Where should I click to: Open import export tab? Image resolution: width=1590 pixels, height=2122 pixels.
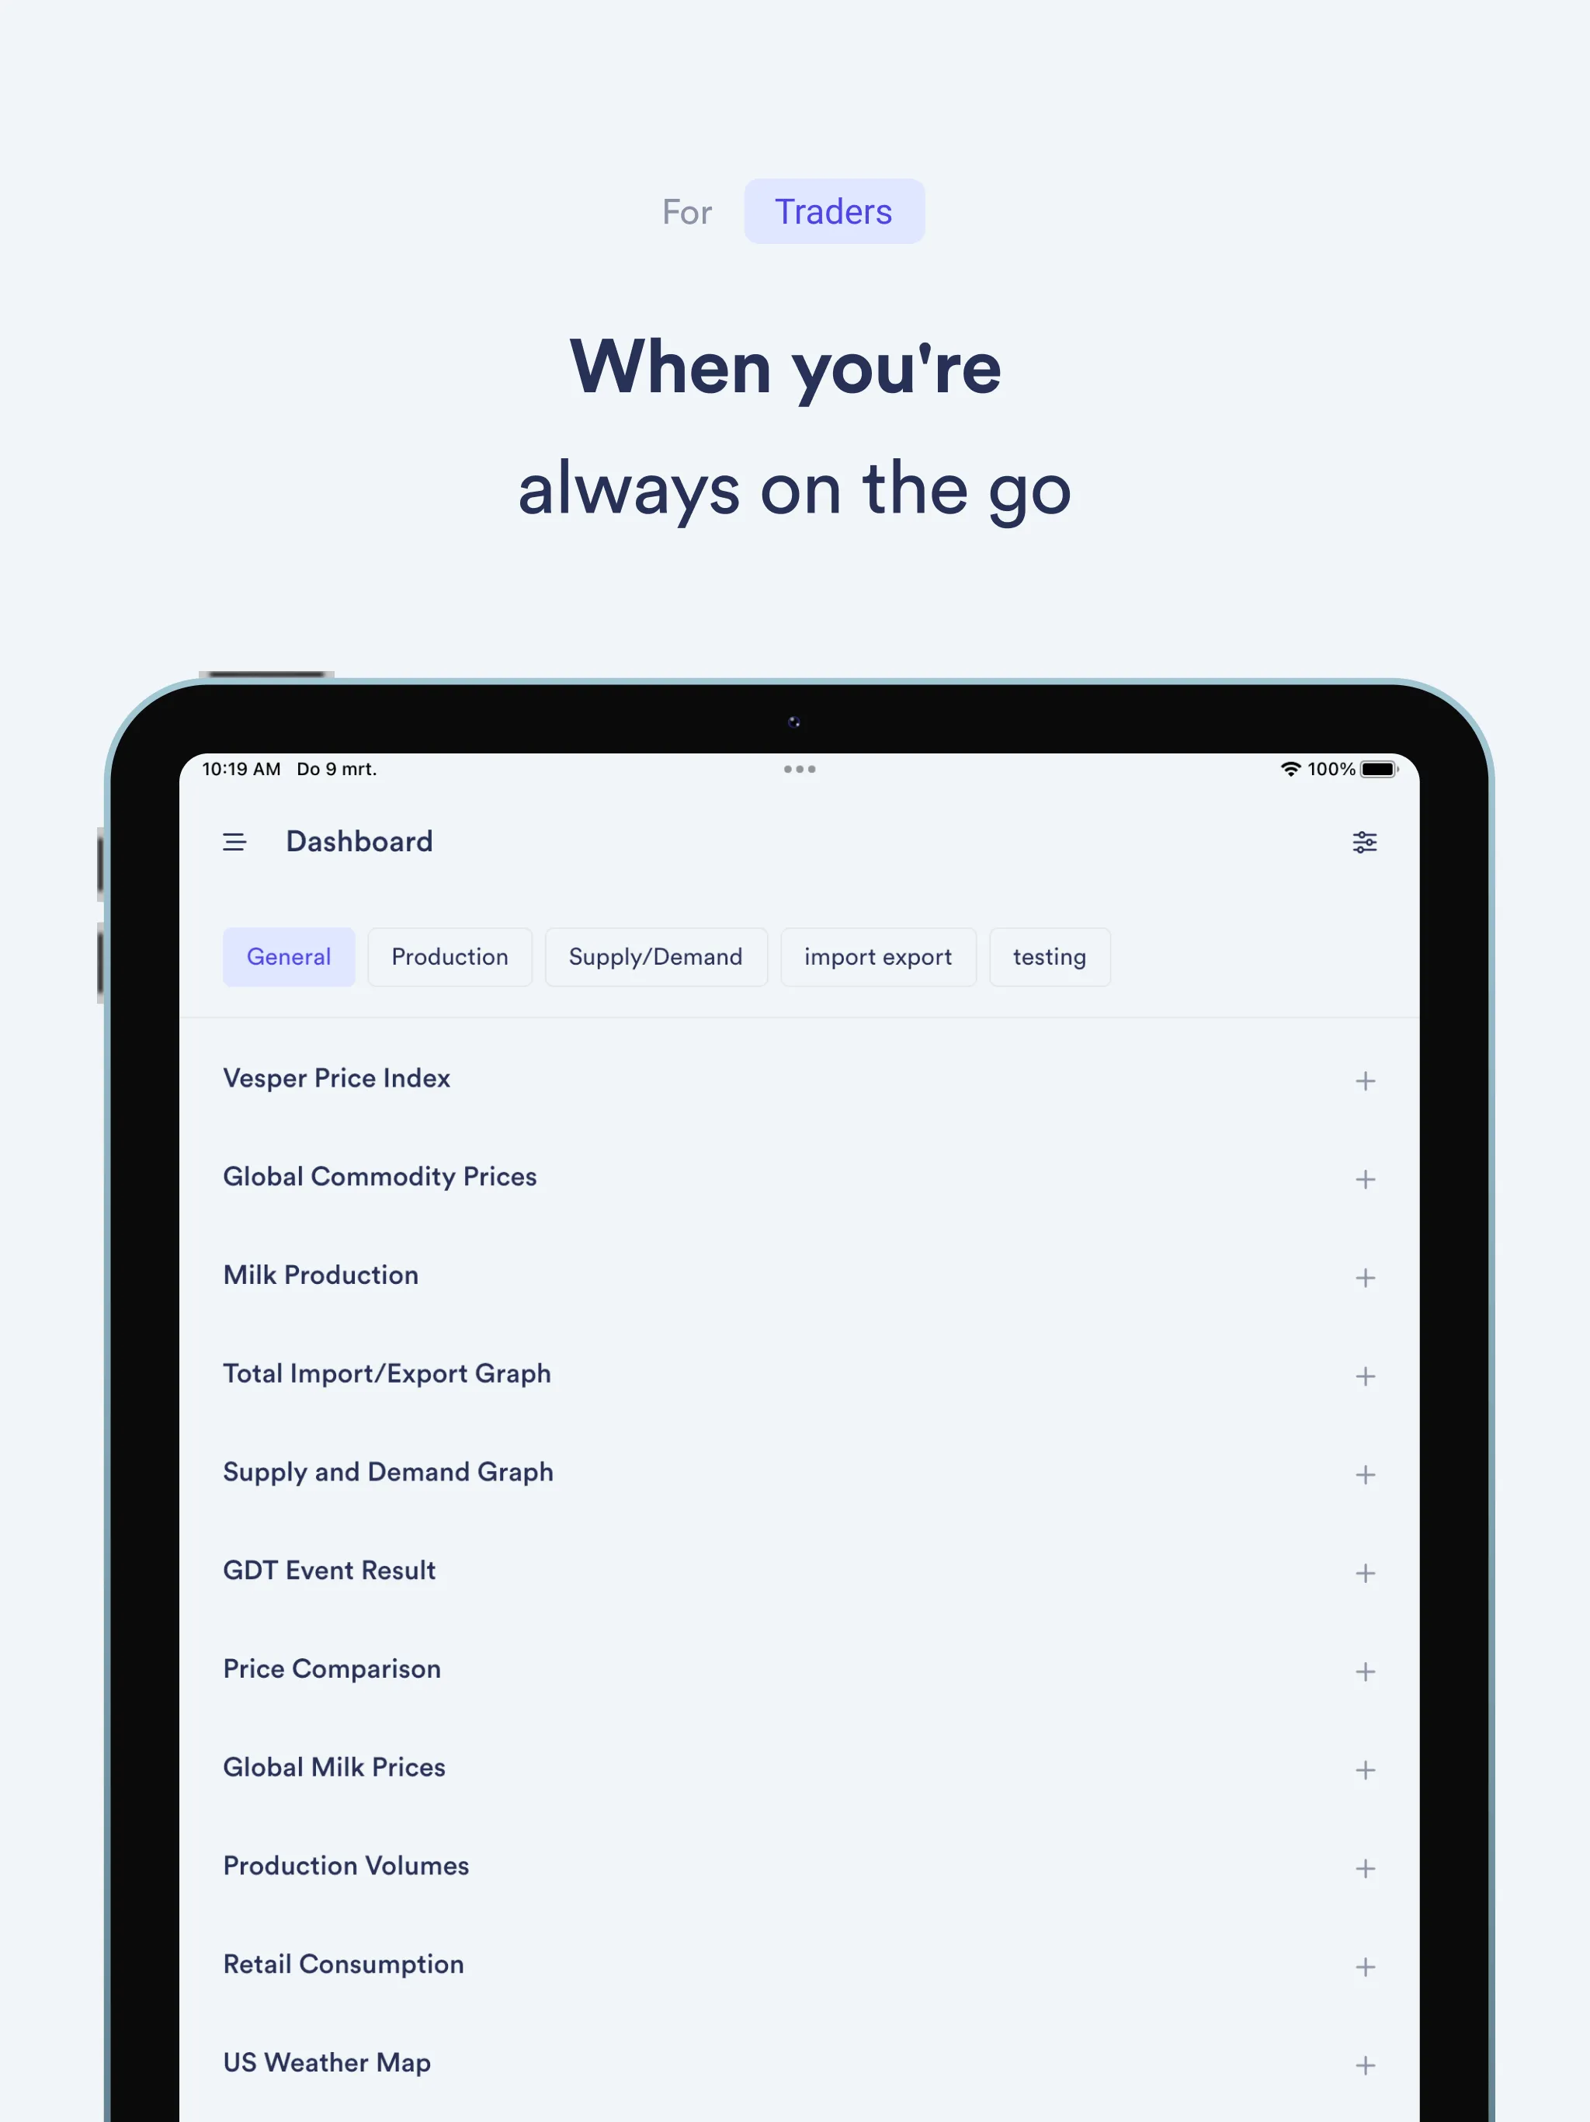tap(880, 955)
